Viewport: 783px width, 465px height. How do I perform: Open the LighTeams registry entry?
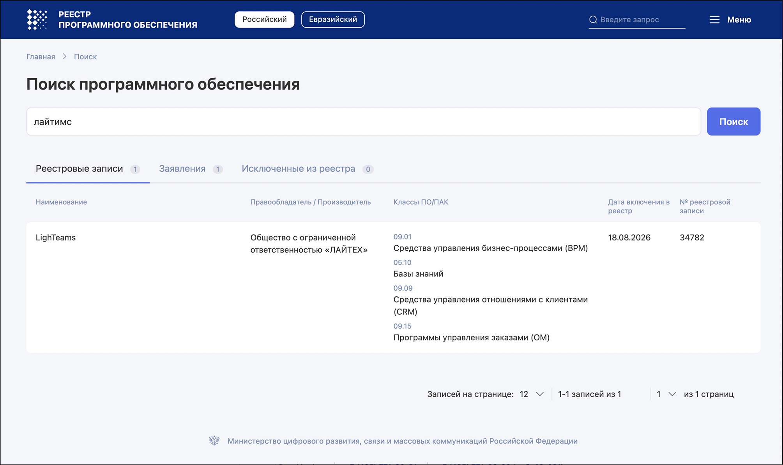click(x=56, y=238)
